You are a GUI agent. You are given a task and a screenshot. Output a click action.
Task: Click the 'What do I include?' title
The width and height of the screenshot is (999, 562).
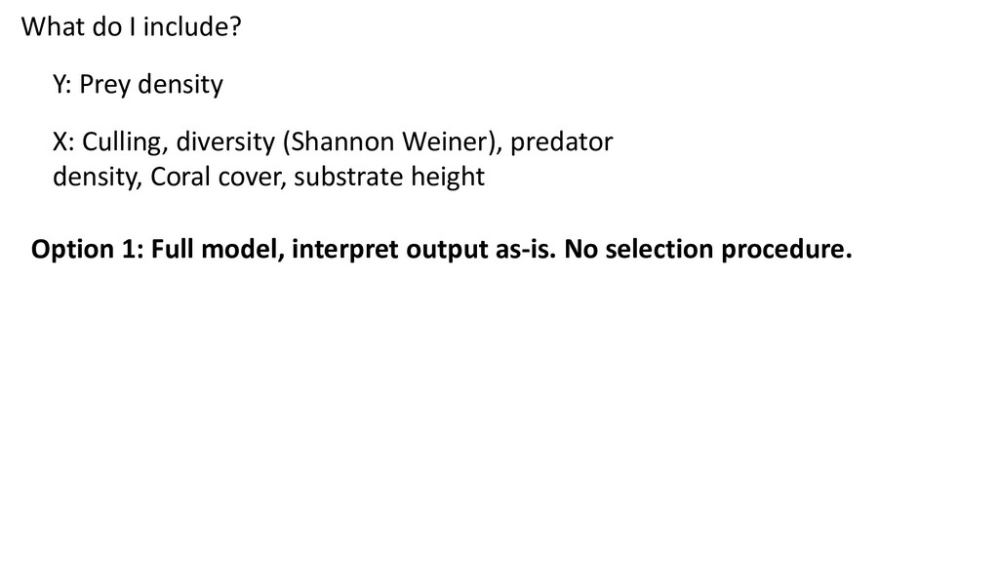click(x=132, y=26)
